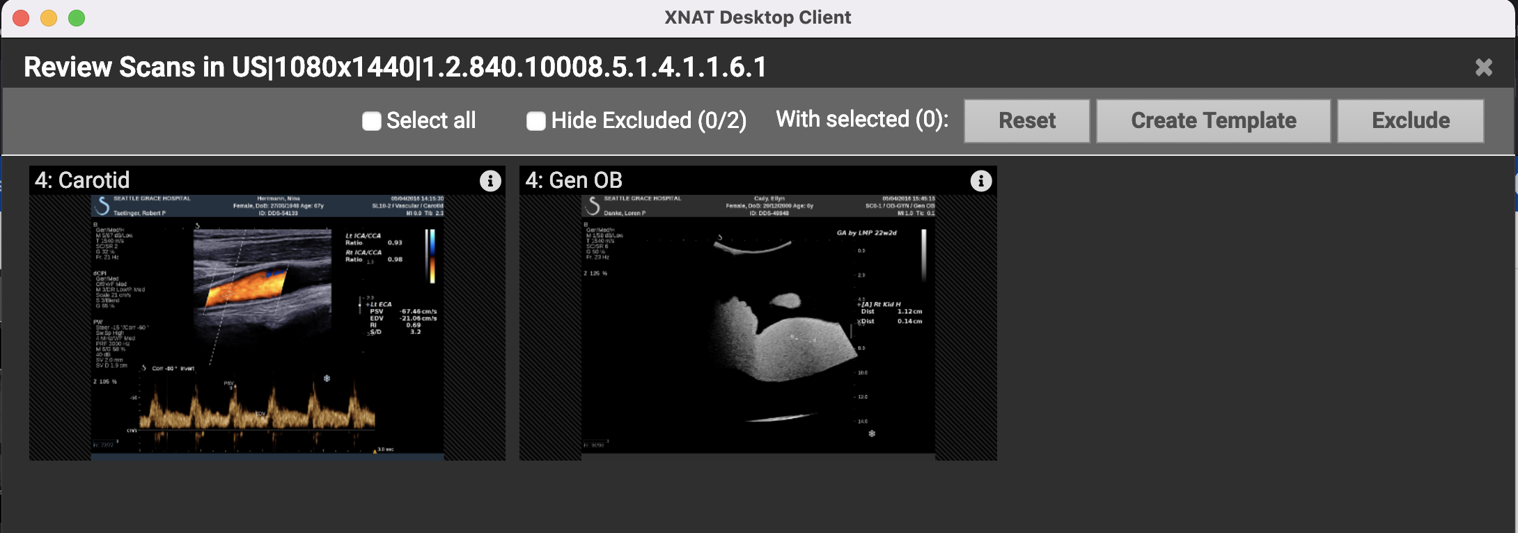Click the yellow macOS minimize button
Viewport: 1518px width, 533px height.
[x=49, y=18]
